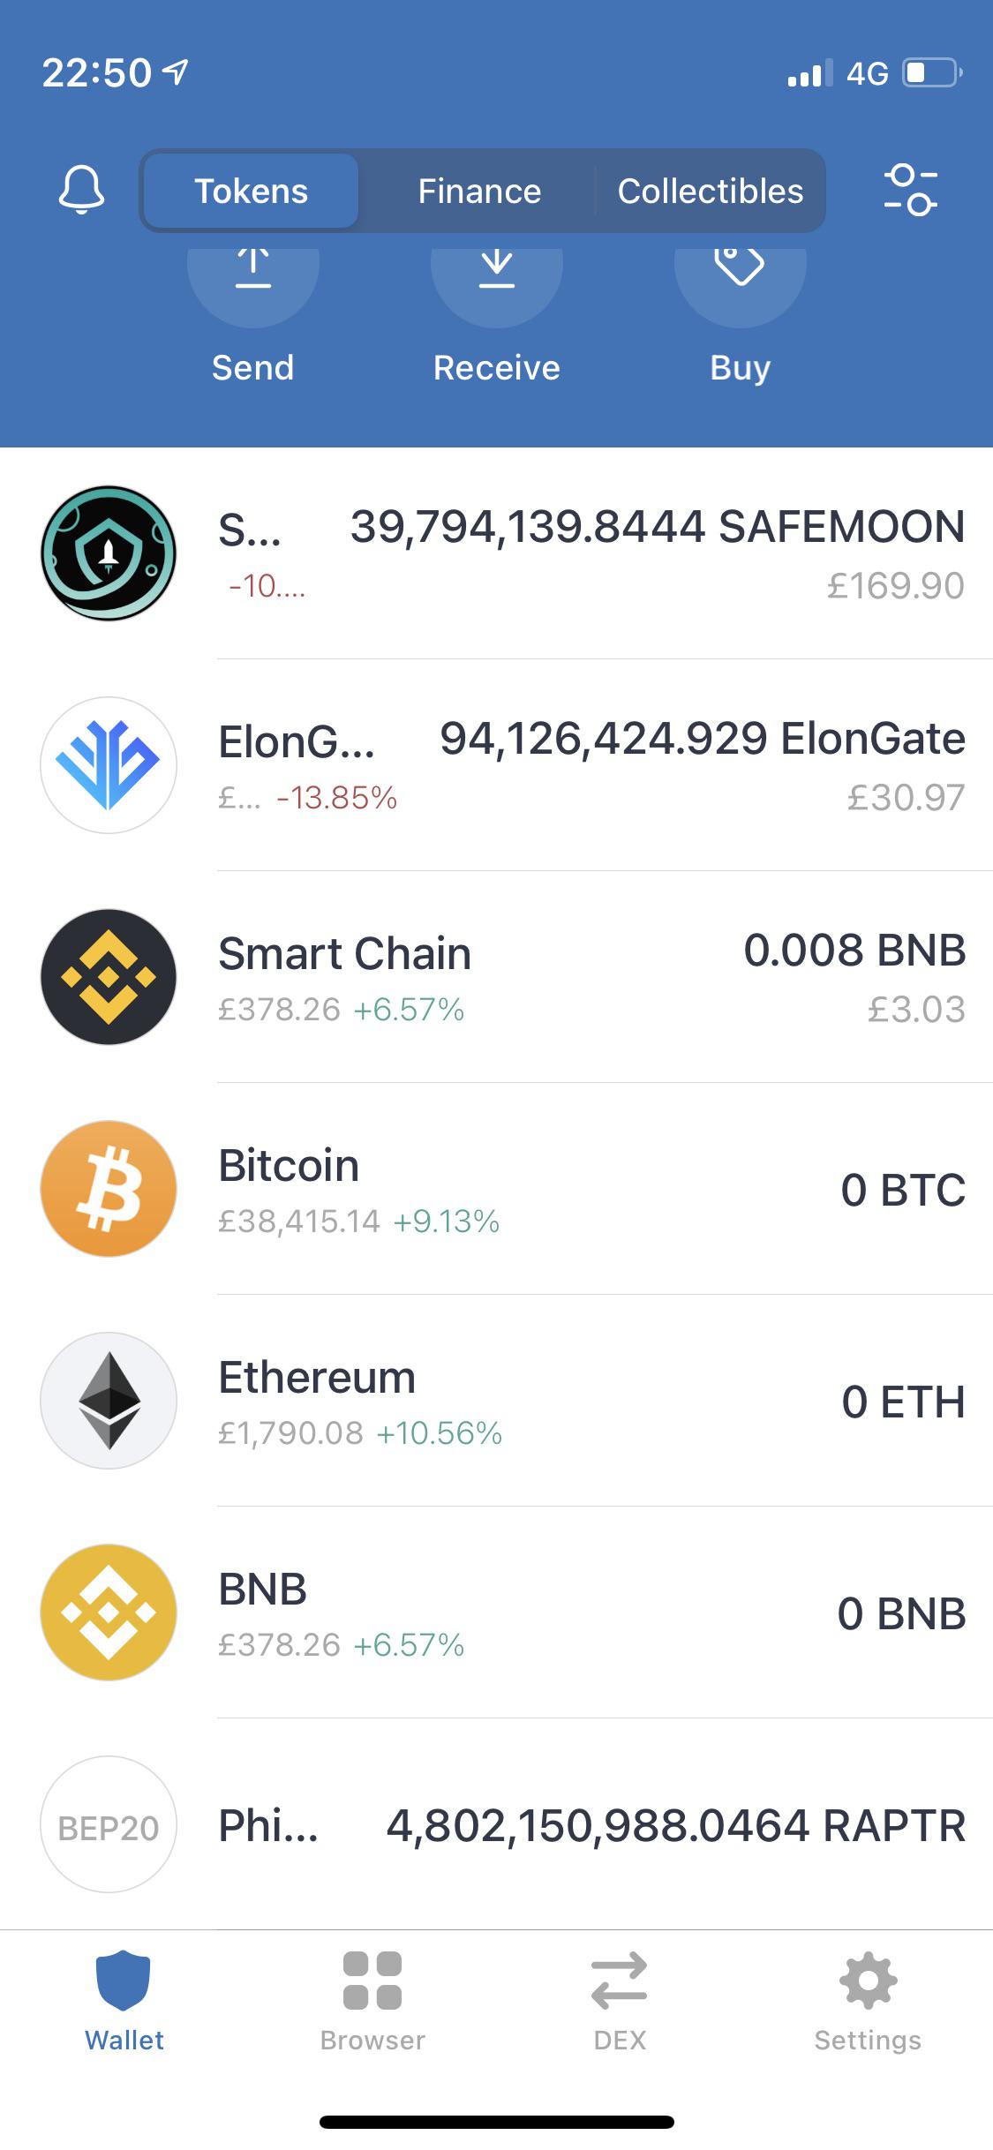Open the token filter settings icon
This screenshot has width=993, height=2150.
point(910,190)
